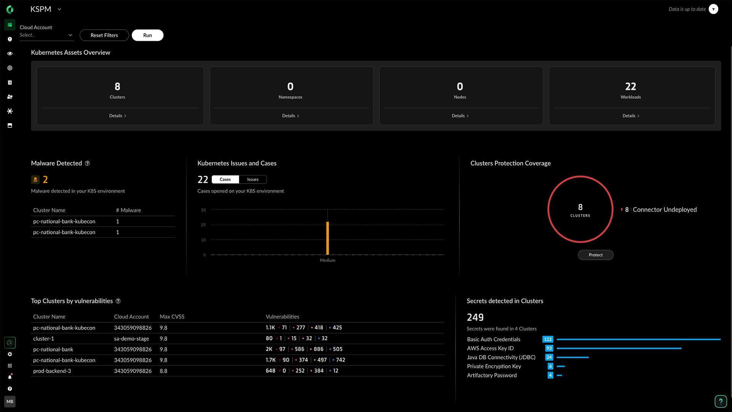Image resolution: width=732 pixels, height=412 pixels.
Task: Open the clipboard report sidebar icon
Action: 10,82
